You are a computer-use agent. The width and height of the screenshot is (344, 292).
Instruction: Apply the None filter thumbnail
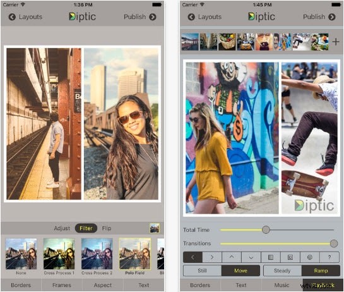click(21, 254)
